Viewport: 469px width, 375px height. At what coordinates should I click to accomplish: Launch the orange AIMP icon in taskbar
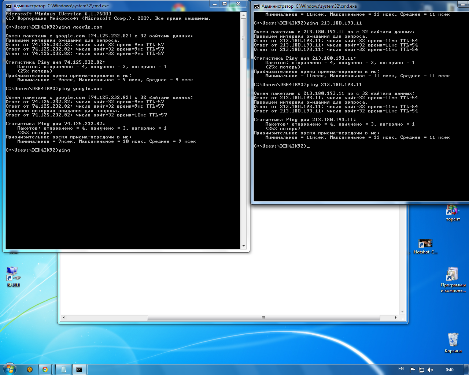(30, 370)
